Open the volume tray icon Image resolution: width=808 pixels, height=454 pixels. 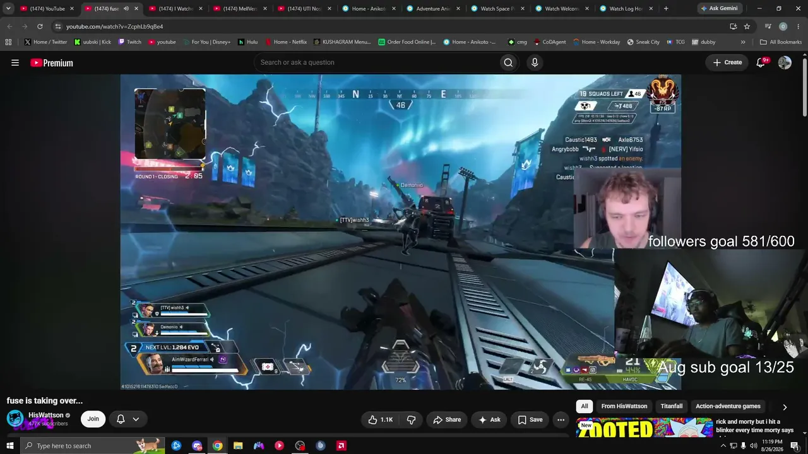coord(753,446)
